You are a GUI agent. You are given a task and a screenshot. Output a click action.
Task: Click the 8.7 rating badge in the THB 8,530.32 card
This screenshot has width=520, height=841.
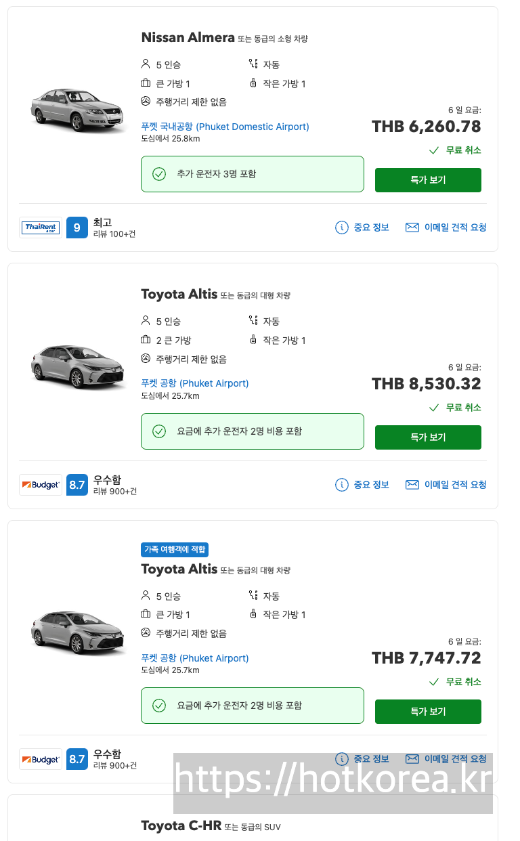click(77, 485)
